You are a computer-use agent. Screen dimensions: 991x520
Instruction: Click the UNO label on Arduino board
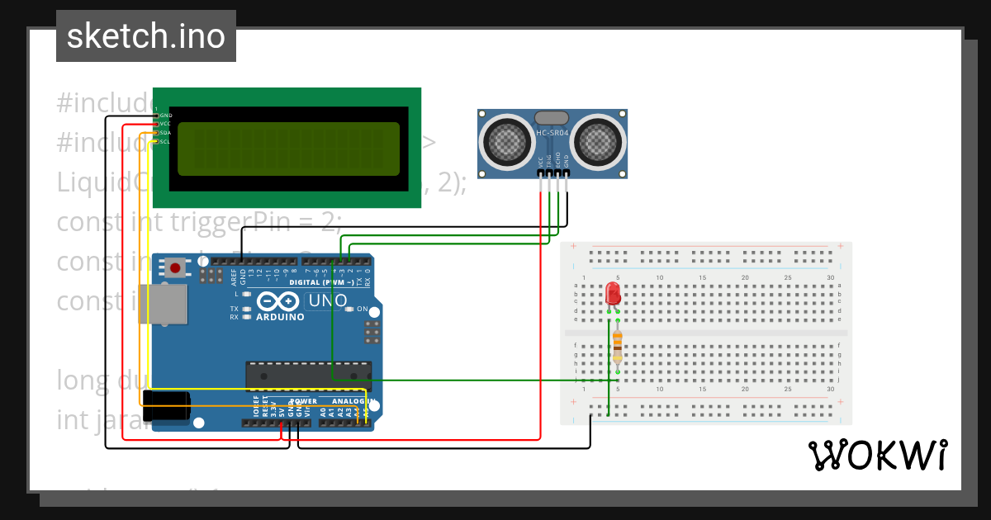click(327, 301)
